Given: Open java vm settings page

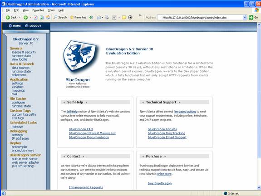Looking at the screenshot, I should click(x=23, y=166).
